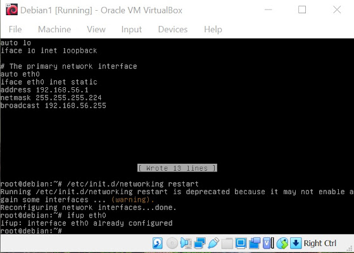Click the hard disk activity indicator icon
This screenshot has width=354, height=253.
pyautogui.click(x=157, y=244)
